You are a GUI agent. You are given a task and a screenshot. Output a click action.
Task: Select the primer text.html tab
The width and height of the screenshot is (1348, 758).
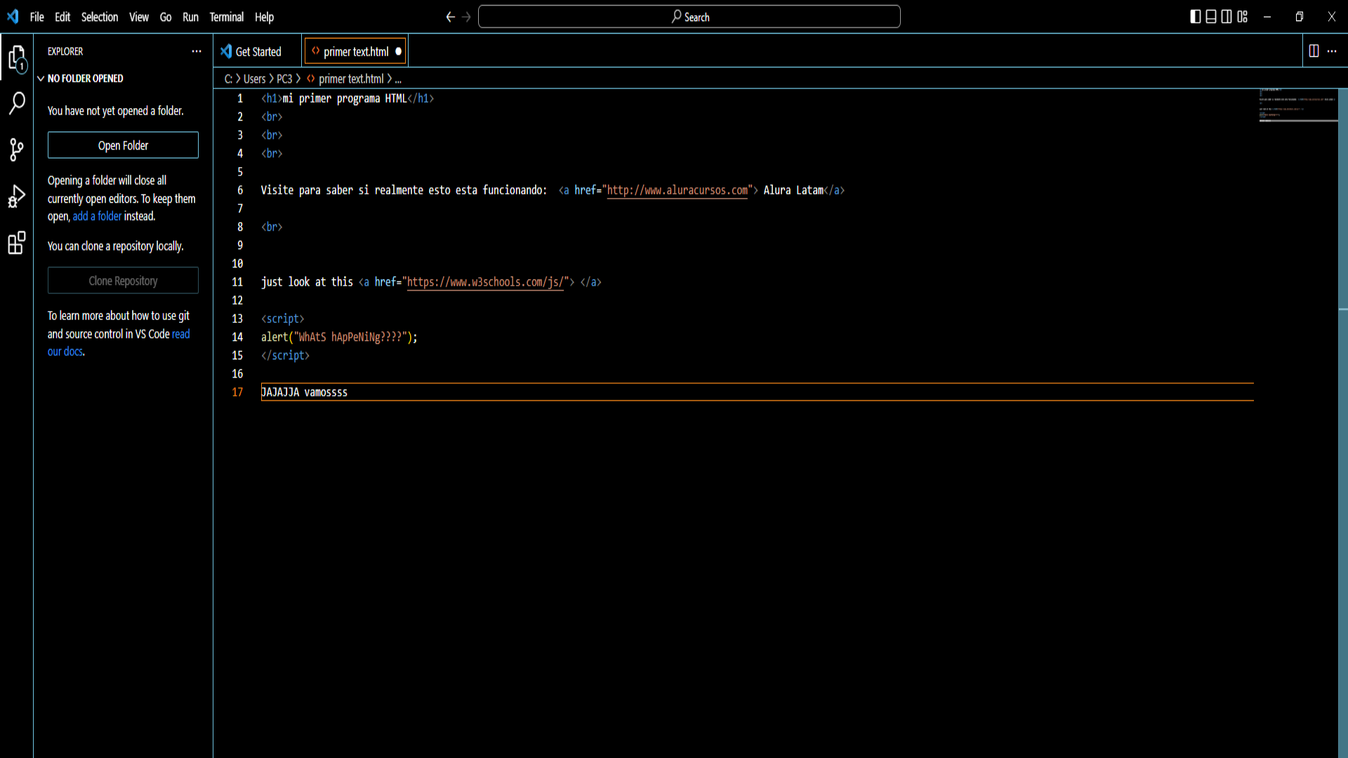point(356,51)
